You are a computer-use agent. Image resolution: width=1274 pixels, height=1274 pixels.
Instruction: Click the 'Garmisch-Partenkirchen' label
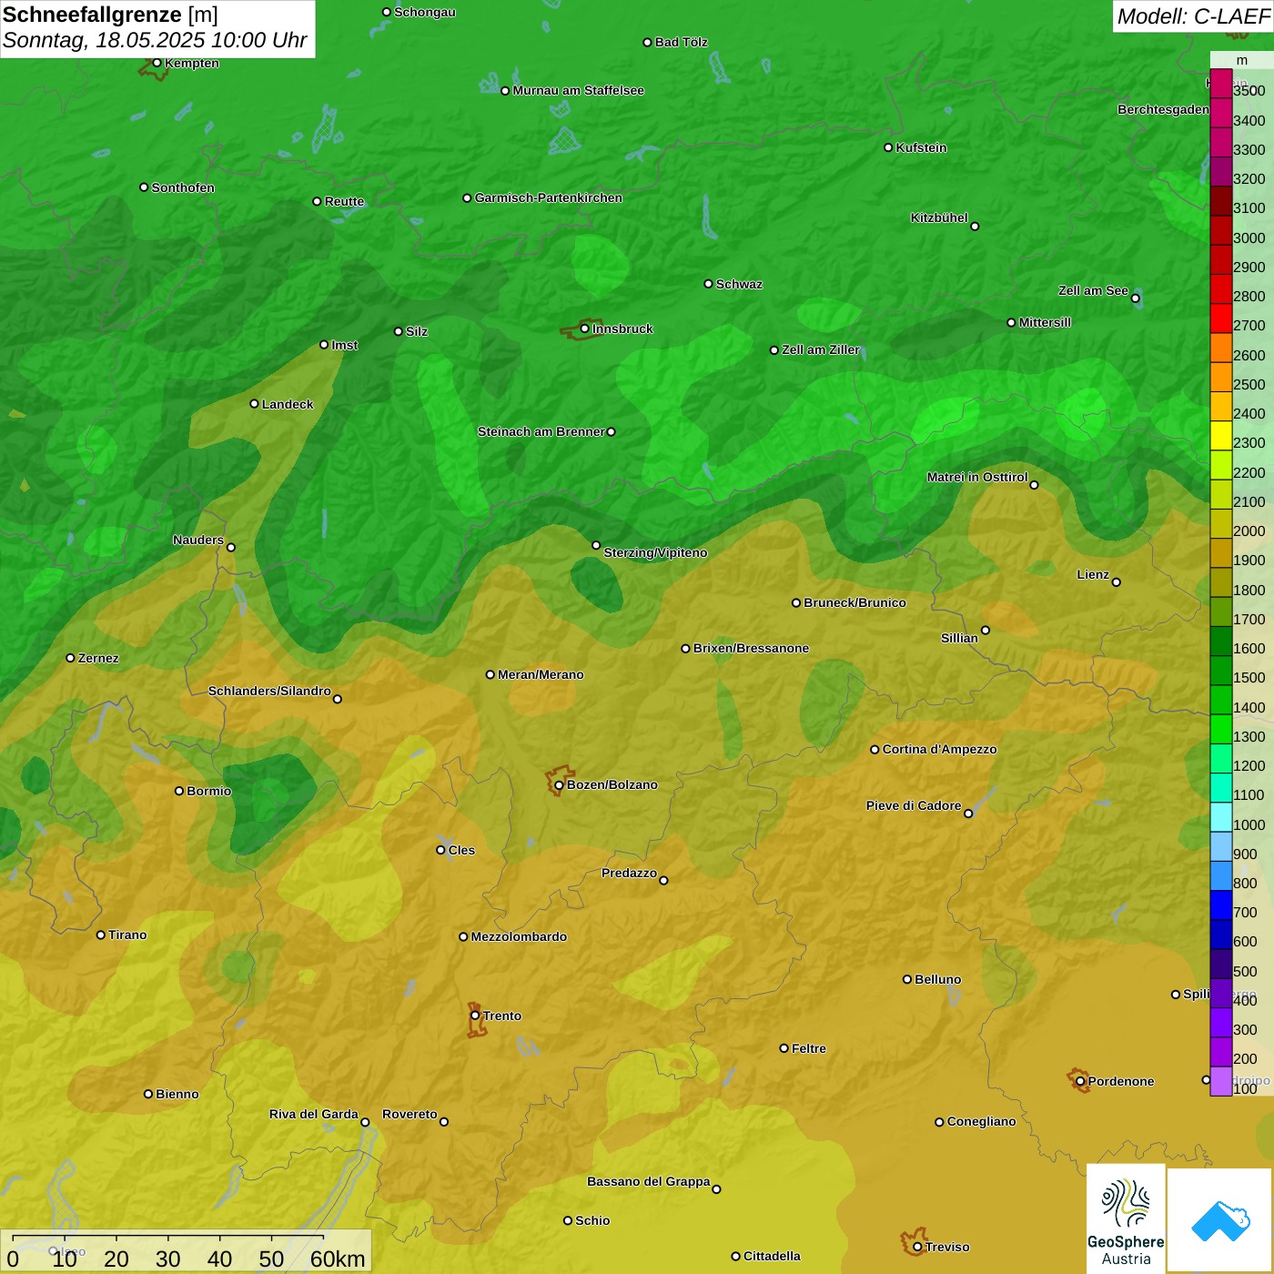coord(549,197)
